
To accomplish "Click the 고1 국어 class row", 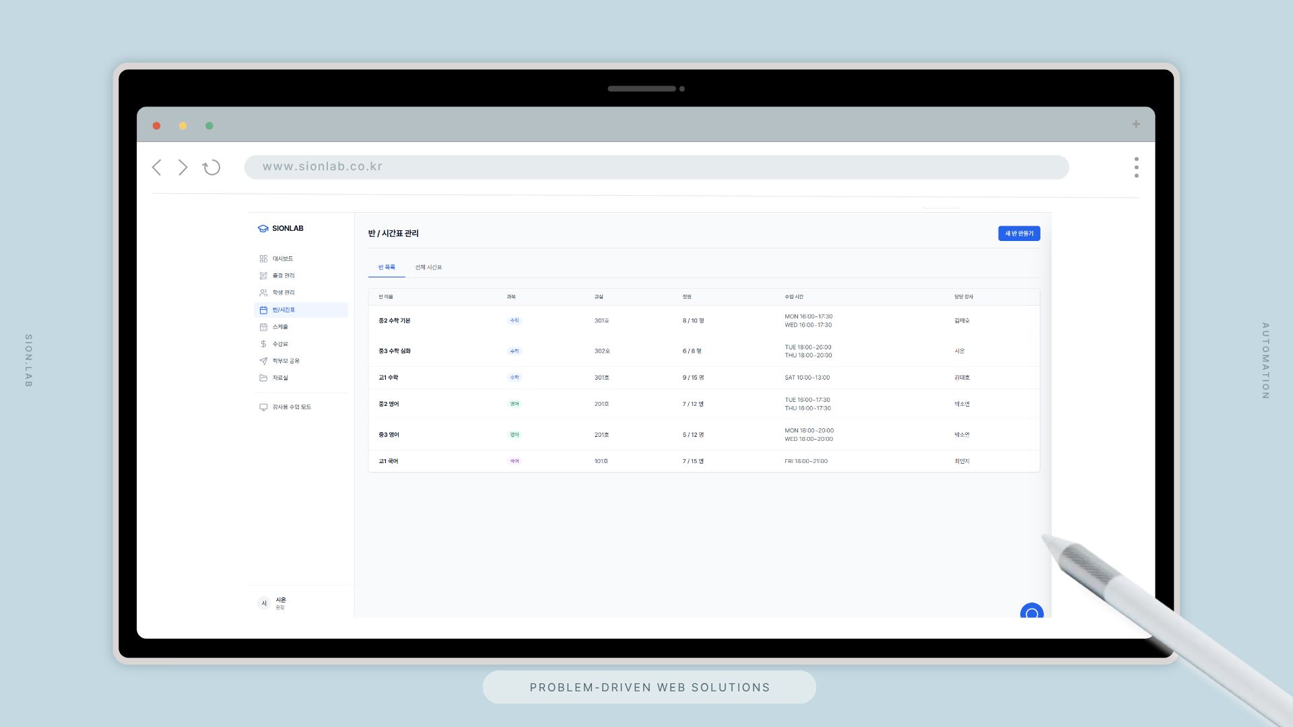I will (x=389, y=462).
